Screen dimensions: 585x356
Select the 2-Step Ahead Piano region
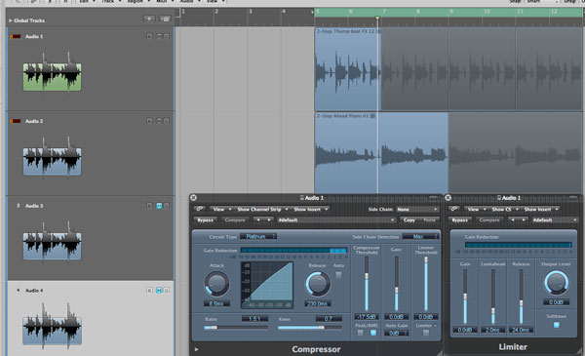coord(381,152)
